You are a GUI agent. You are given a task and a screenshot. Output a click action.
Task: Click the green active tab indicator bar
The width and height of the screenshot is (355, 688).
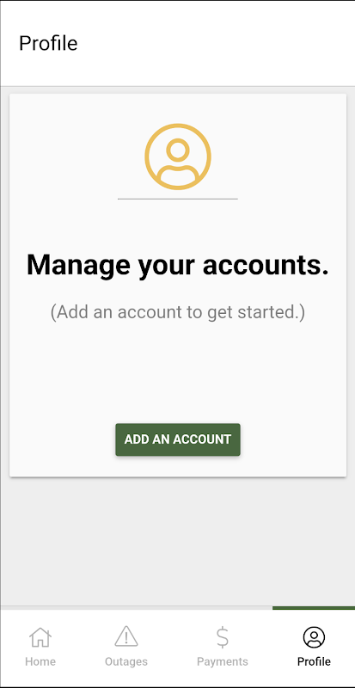click(314, 608)
